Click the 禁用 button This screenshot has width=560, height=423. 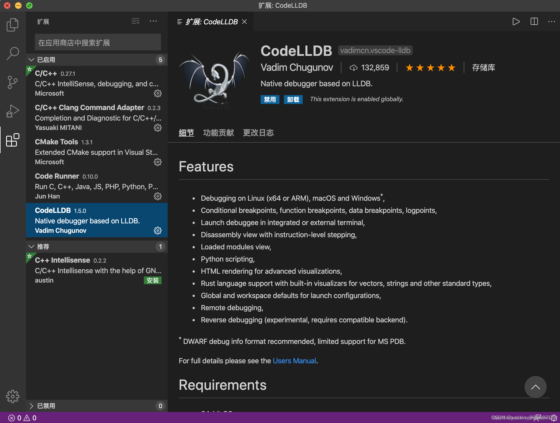coord(270,100)
